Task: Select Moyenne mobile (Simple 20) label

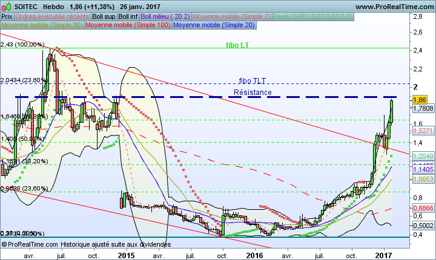Action: pos(214,25)
